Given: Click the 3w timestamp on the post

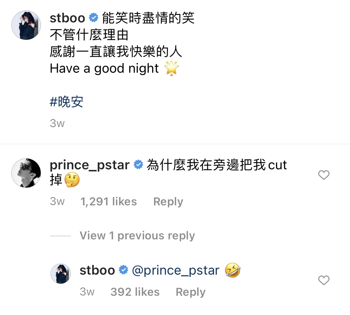Looking at the screenshot, I should pos(57,123).
